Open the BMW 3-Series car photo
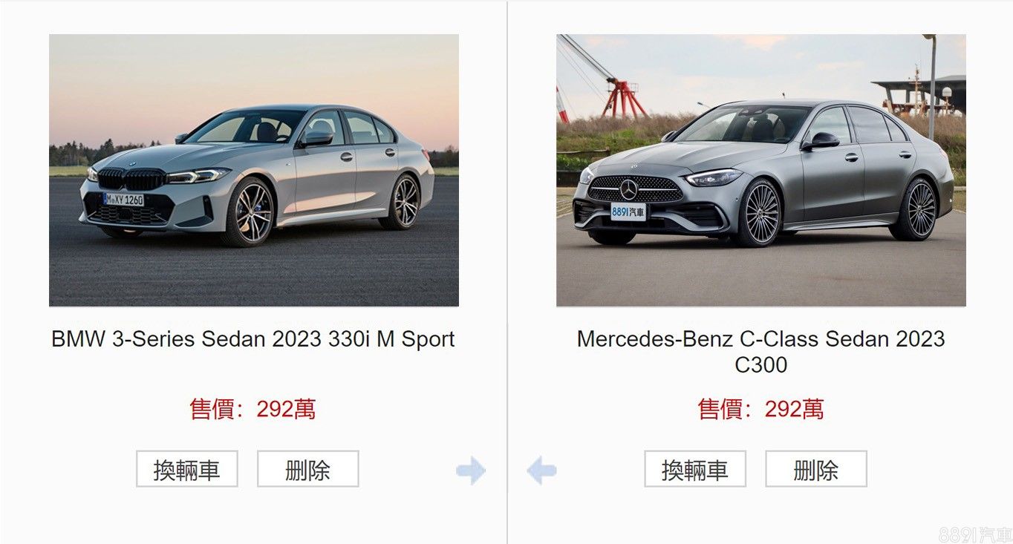Screen dimensions: 1013x544 pyautogui.click(x=254, y=170)
